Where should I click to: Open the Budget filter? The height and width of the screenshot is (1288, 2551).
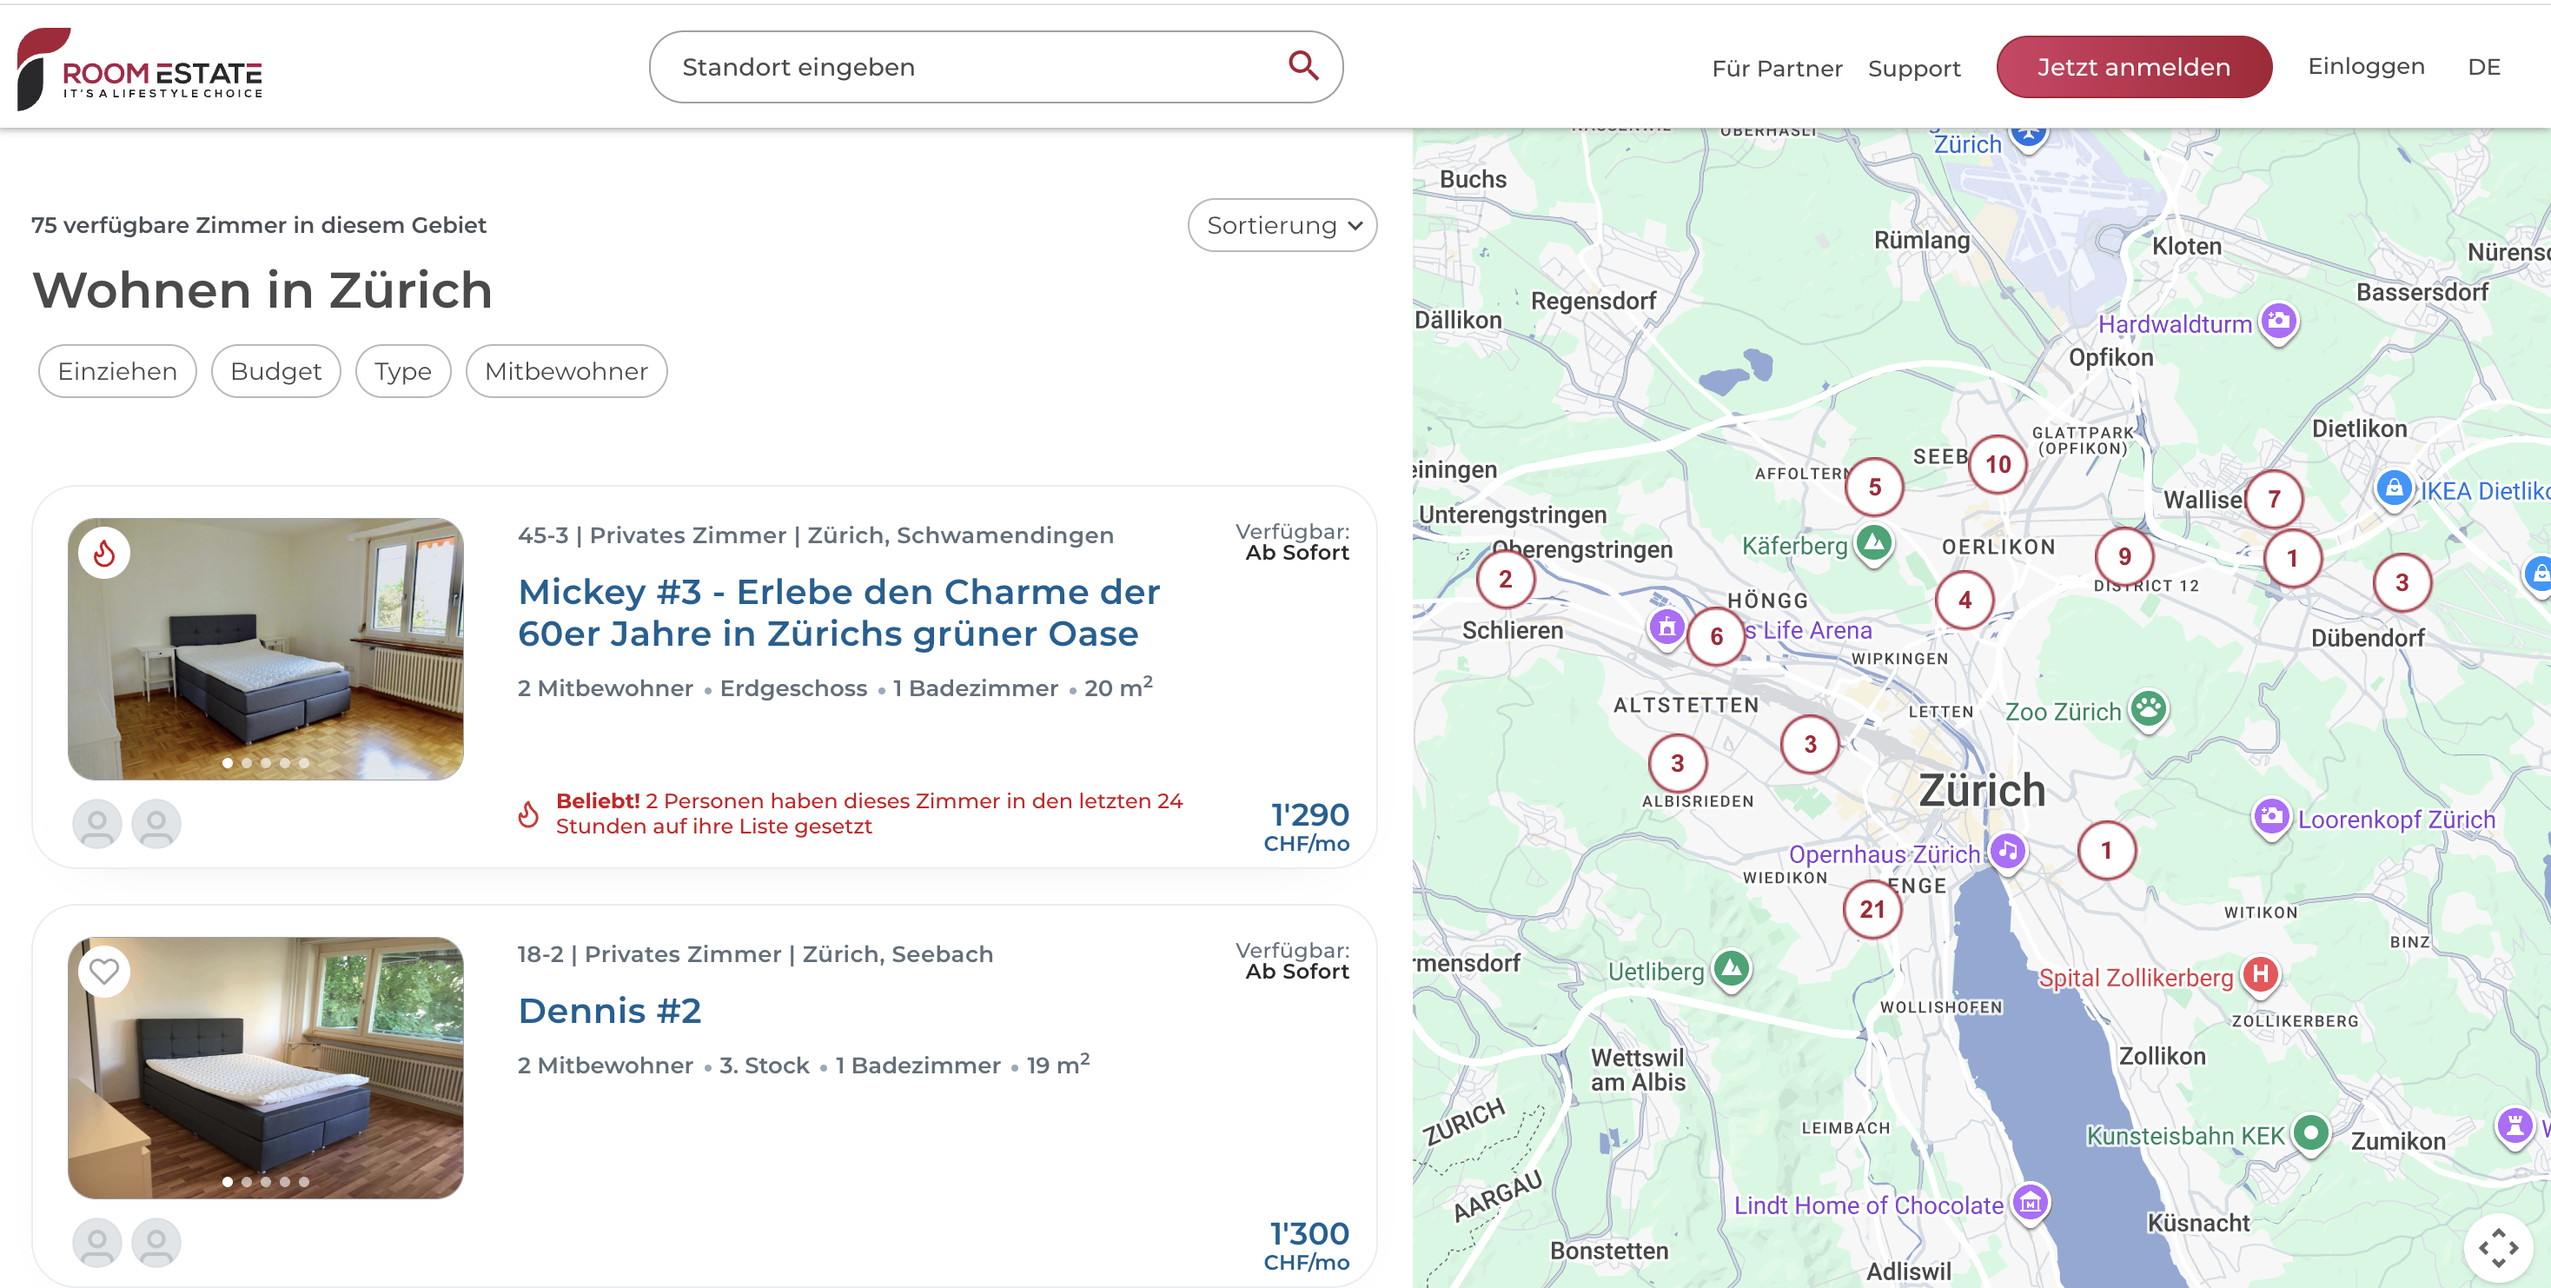click(x=275, y=372)
